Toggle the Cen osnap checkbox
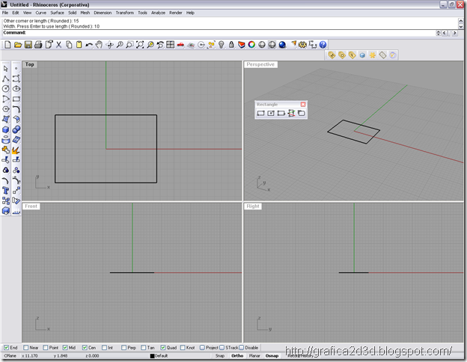The width and height of the screenshot is (467, 362). point(85,347)
